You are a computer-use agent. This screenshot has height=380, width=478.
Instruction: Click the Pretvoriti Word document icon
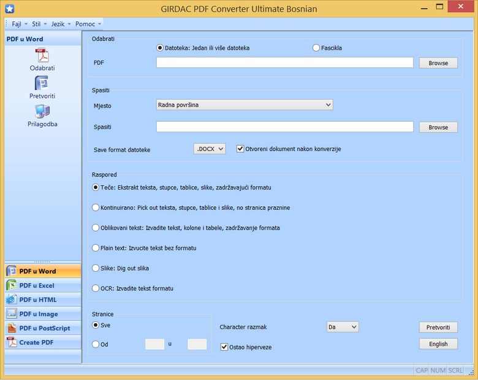[42, 83]
